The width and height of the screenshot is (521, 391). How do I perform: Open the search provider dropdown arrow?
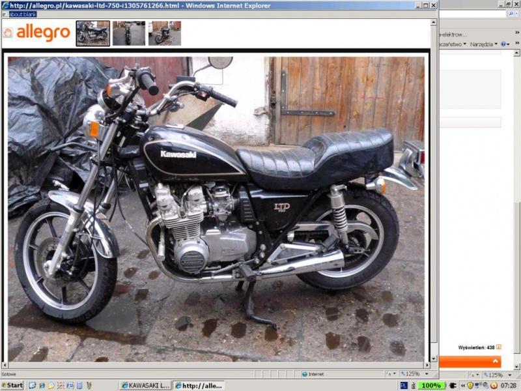516,14
